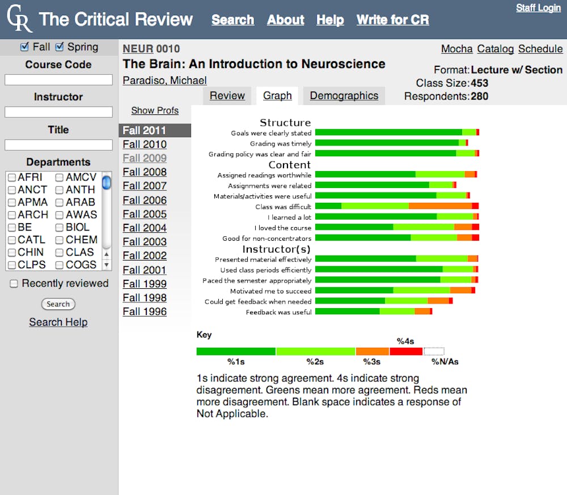Open the Search Help link
The image size is (567, 495).
[58, 322]
